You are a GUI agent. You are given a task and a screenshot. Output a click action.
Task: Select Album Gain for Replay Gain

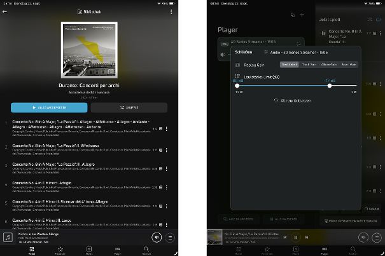tap(329, 65)
